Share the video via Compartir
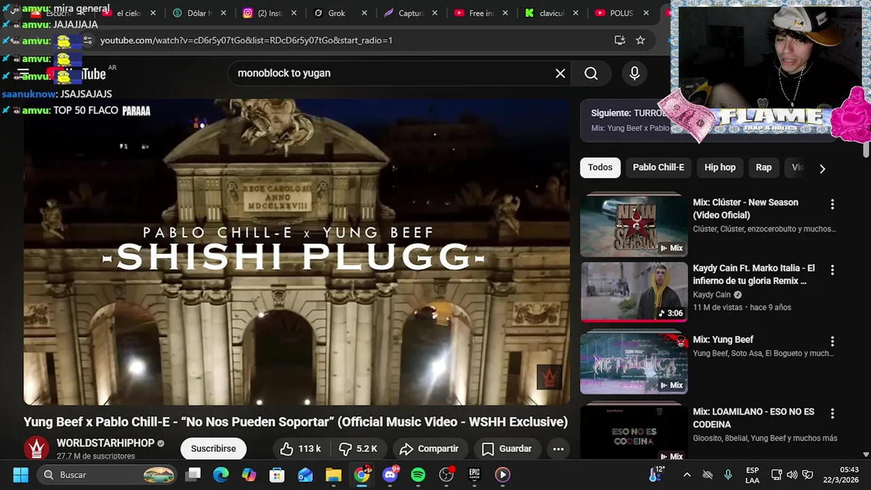Screen dimensions: 871x490 (x=429, y=448)
